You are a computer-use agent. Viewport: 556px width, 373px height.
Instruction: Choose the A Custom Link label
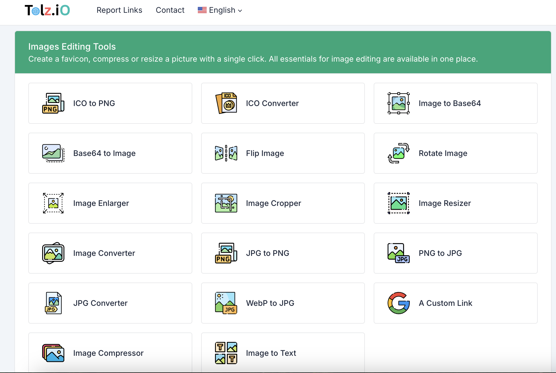coord(446,303)
